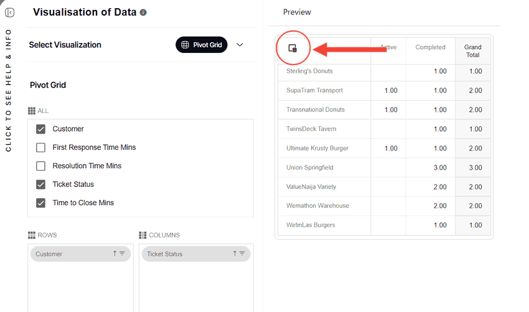Select the TwinsDeck Tavern row label

(311, 129)
